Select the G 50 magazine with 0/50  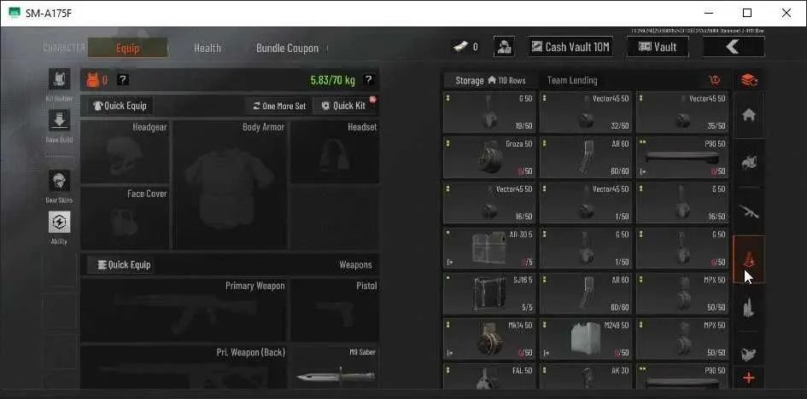(x=682, y=248)
